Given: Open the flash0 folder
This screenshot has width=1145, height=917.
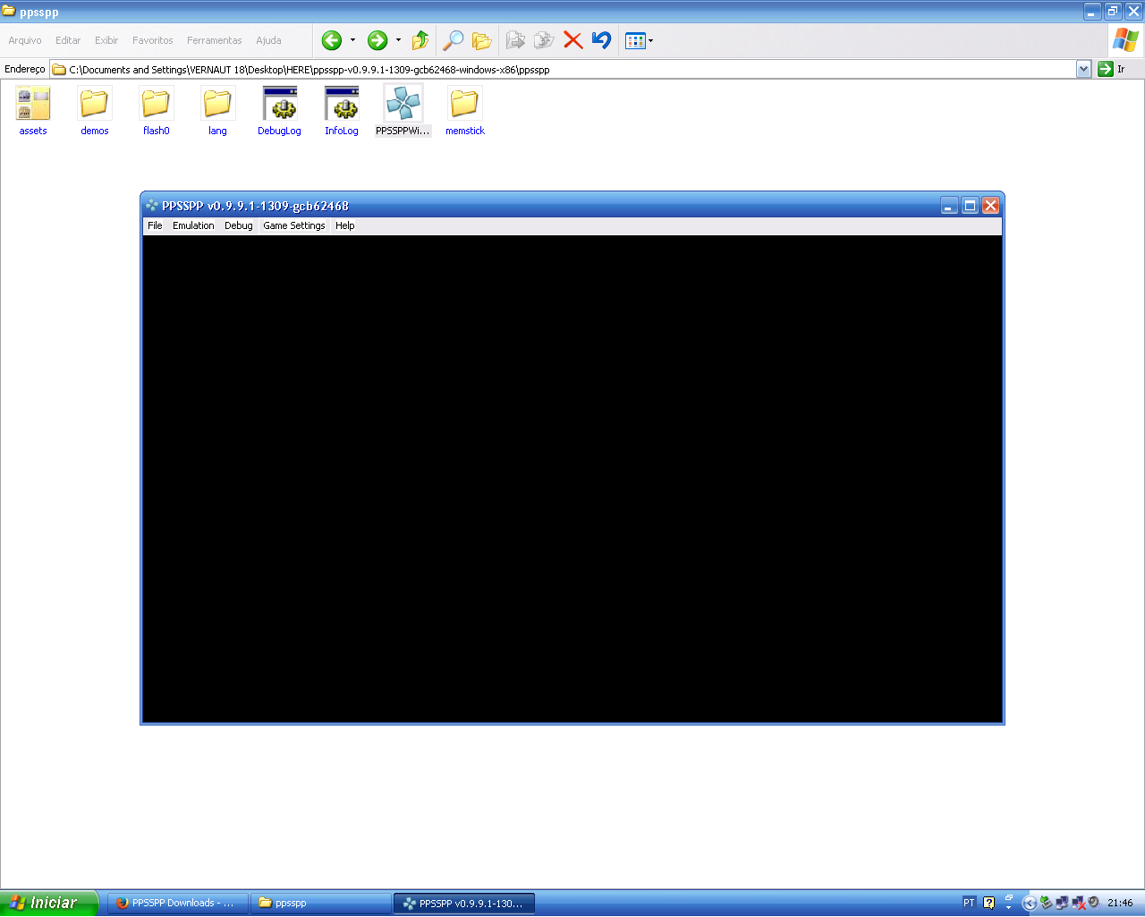Looking at the screenshot, I should pos(156,105).
